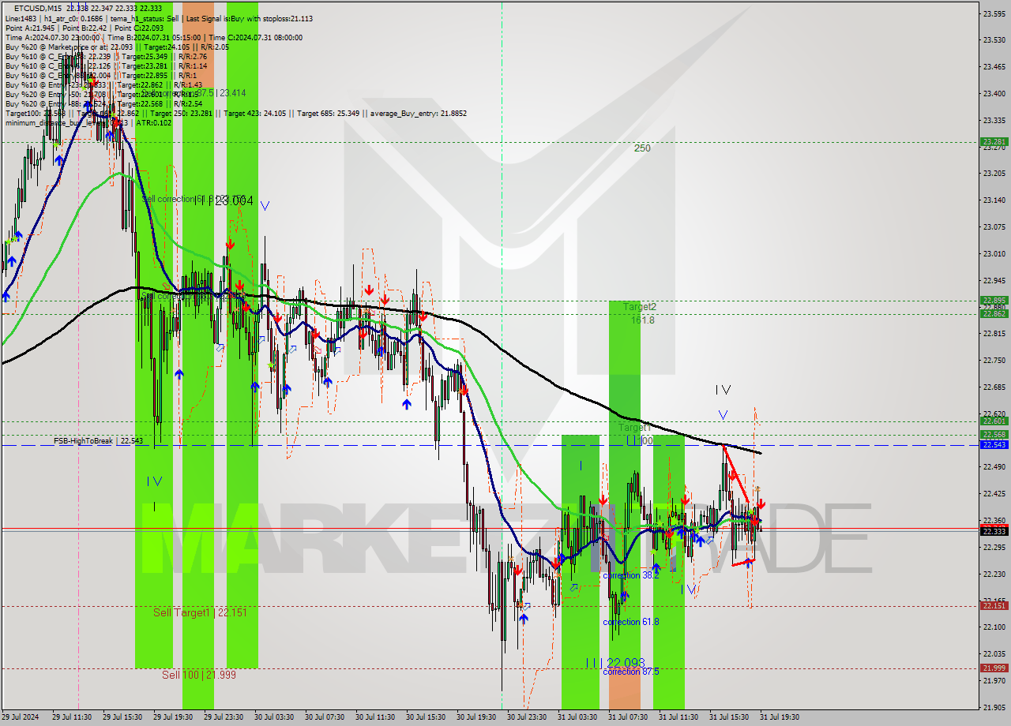Image resolution: width=1011 pixels, height=726 pixels.
Task: Click the 22.035 price axis value
Action: (x=994, y=653)
